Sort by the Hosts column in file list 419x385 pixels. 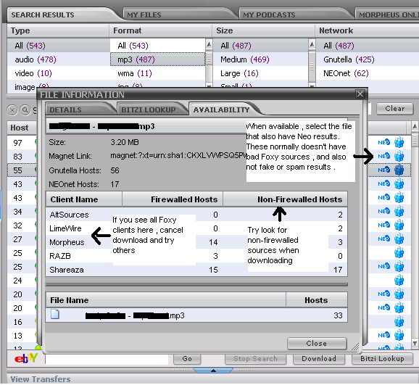point(316,300)
